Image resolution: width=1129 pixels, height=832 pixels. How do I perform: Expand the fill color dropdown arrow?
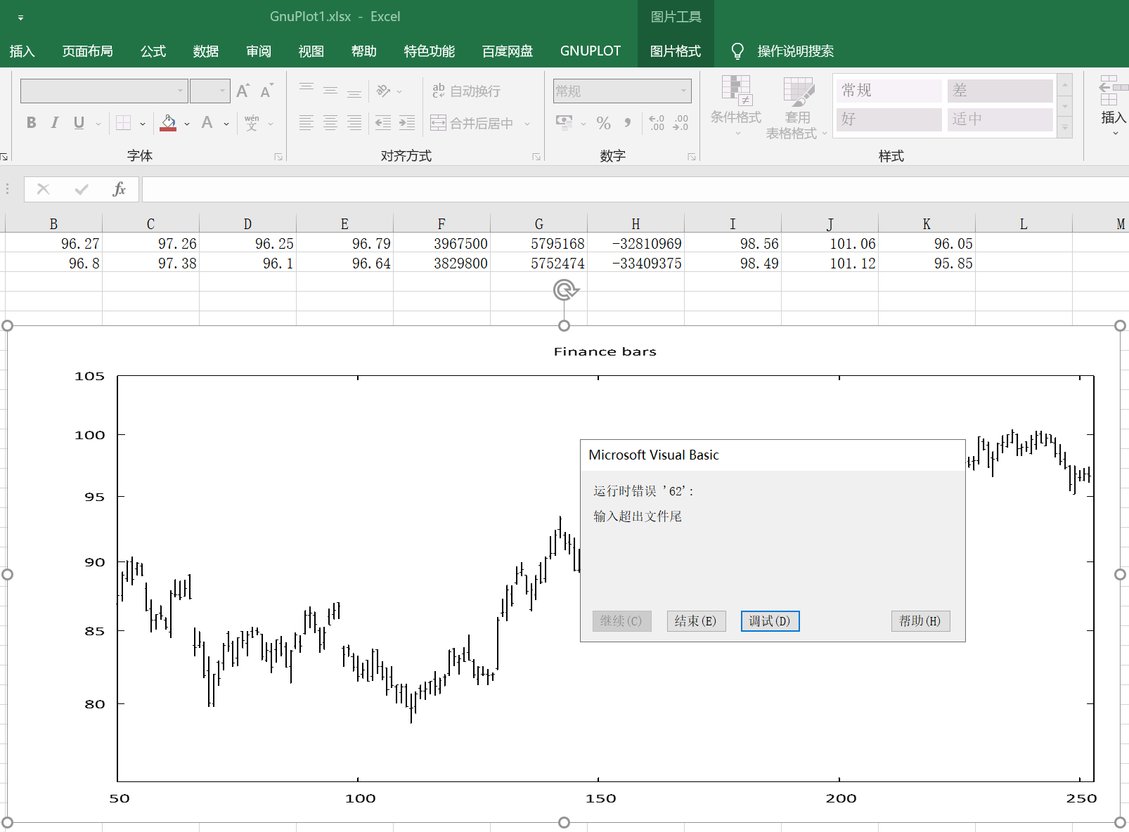[187, 123]
